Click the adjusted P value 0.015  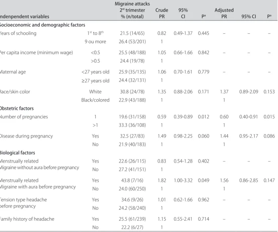tap(269, 117)
